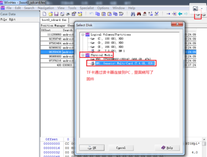
Task: Open the Specialist menu
Action: [x=87, y=8]
